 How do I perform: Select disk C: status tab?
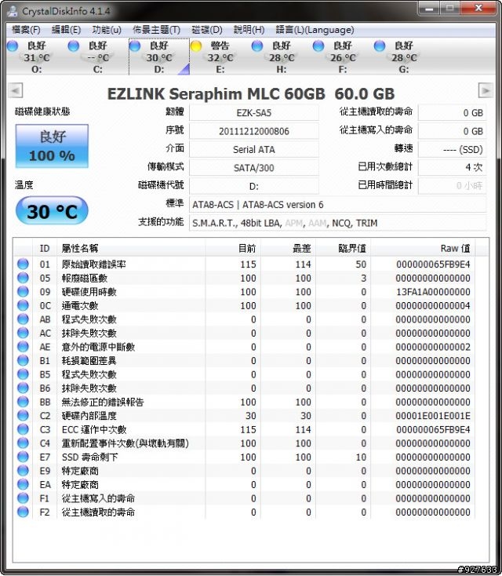pos(98,57)
